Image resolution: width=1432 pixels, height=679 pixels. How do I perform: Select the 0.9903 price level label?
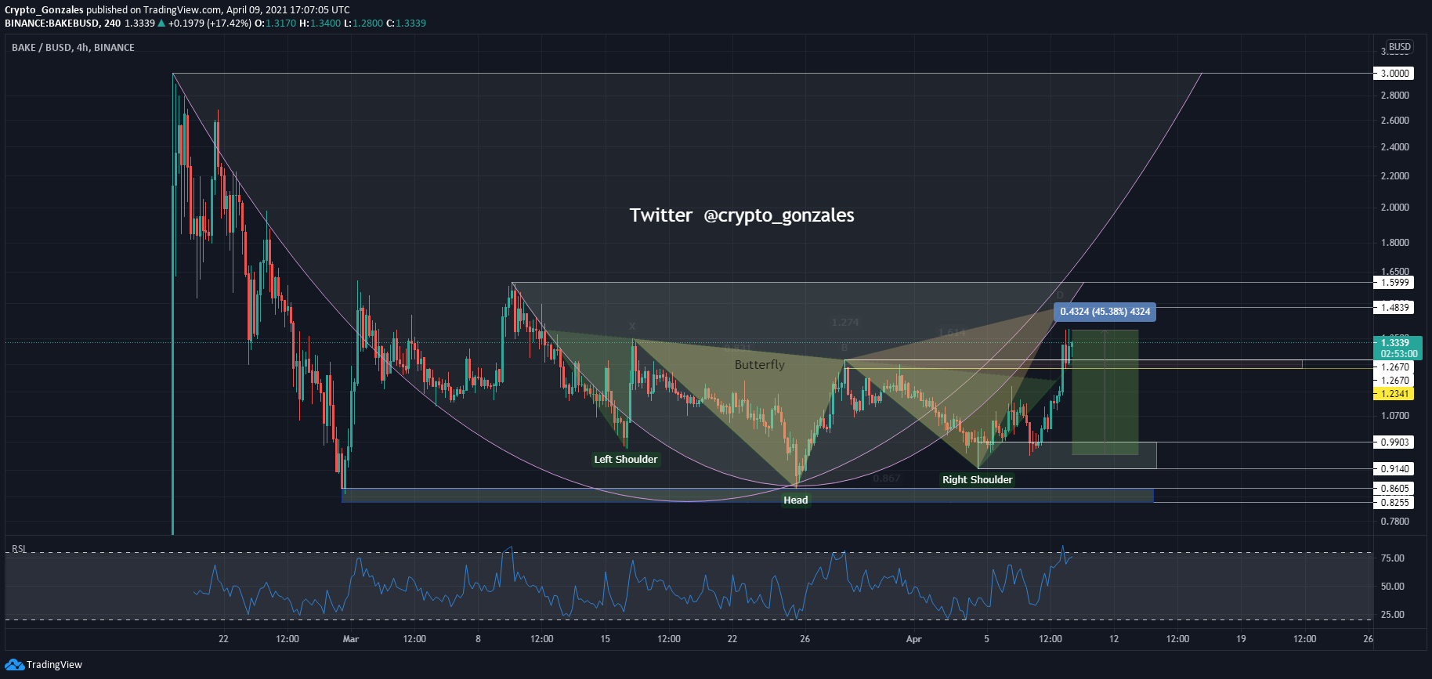tap(1394, 442)
